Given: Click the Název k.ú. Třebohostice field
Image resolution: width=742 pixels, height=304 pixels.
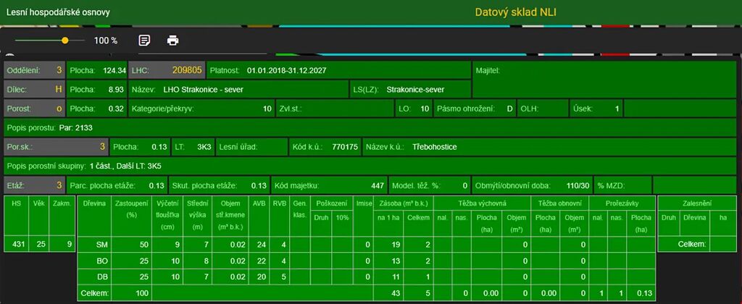Looking at the screenshot, I should click(x=435, y=147).
